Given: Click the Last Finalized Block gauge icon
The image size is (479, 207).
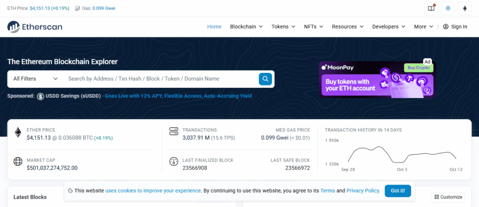Looking at the screenshot, I should (x=174, y=162).
